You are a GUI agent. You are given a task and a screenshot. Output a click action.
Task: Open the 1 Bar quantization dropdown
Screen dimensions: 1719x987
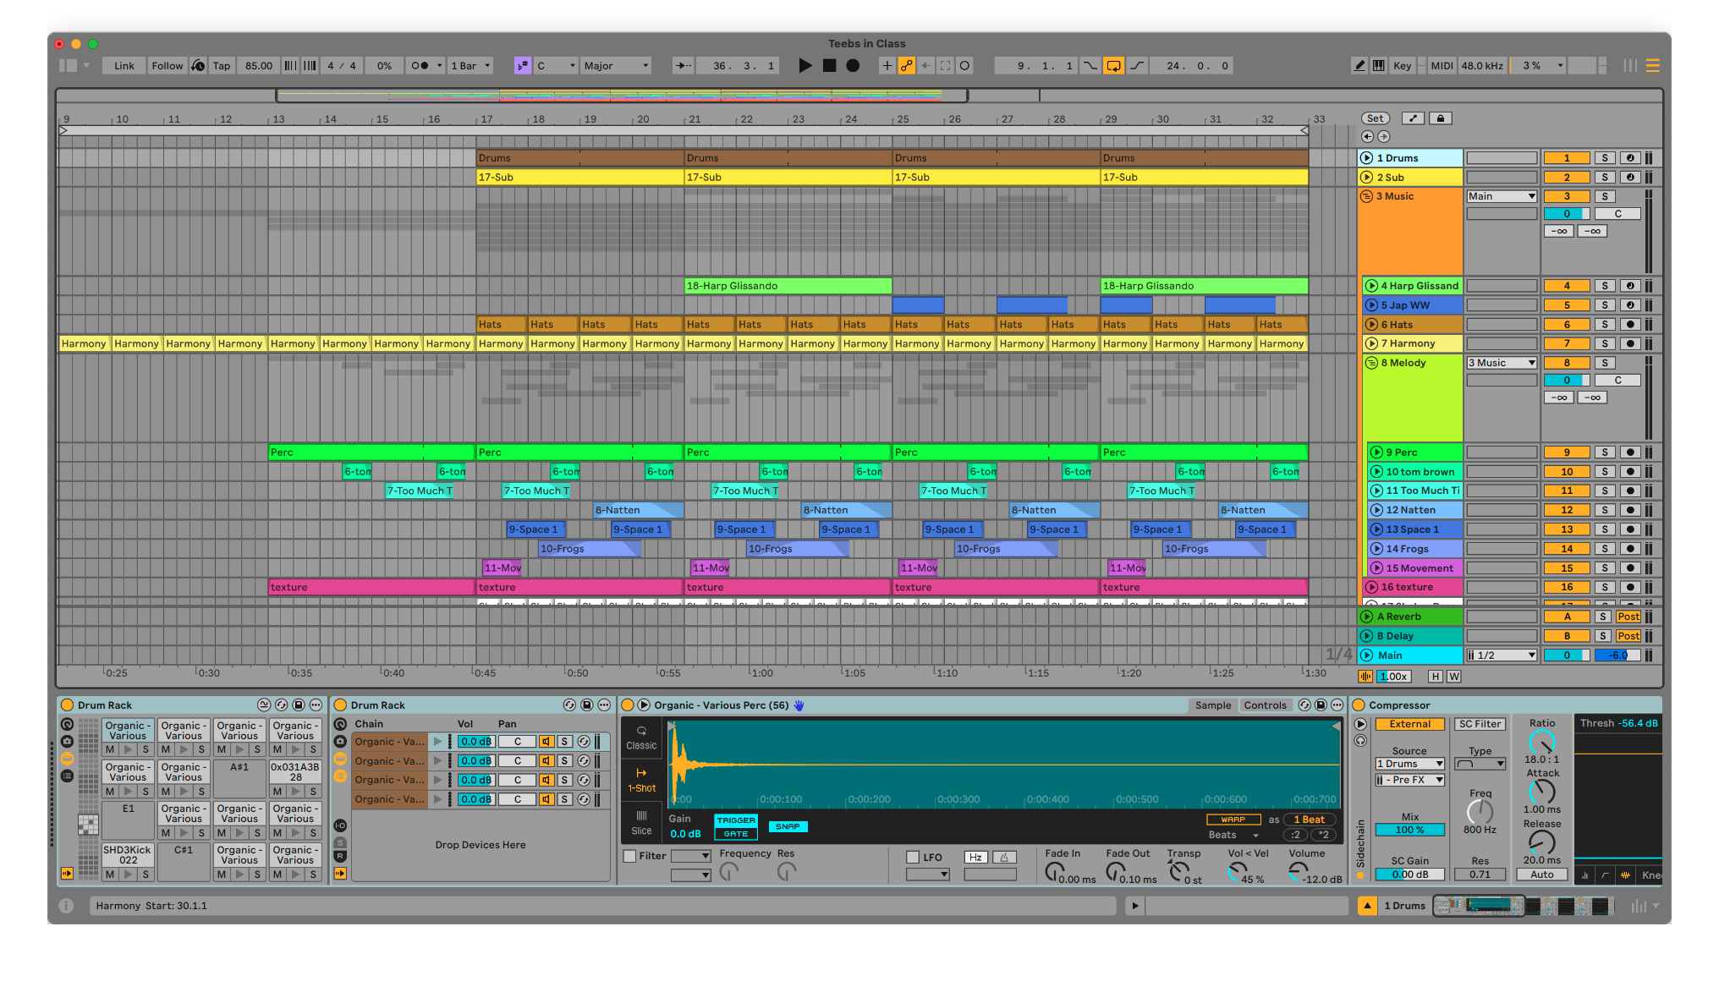pyautogui.click(x=470, y=66)
